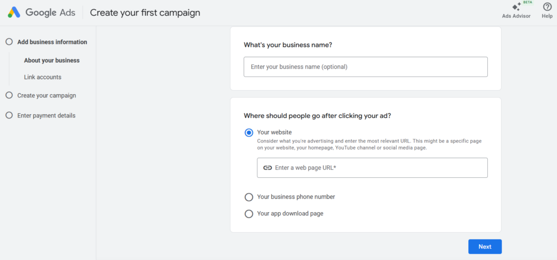Click the link chain icon in URL field

click(267, 168)
